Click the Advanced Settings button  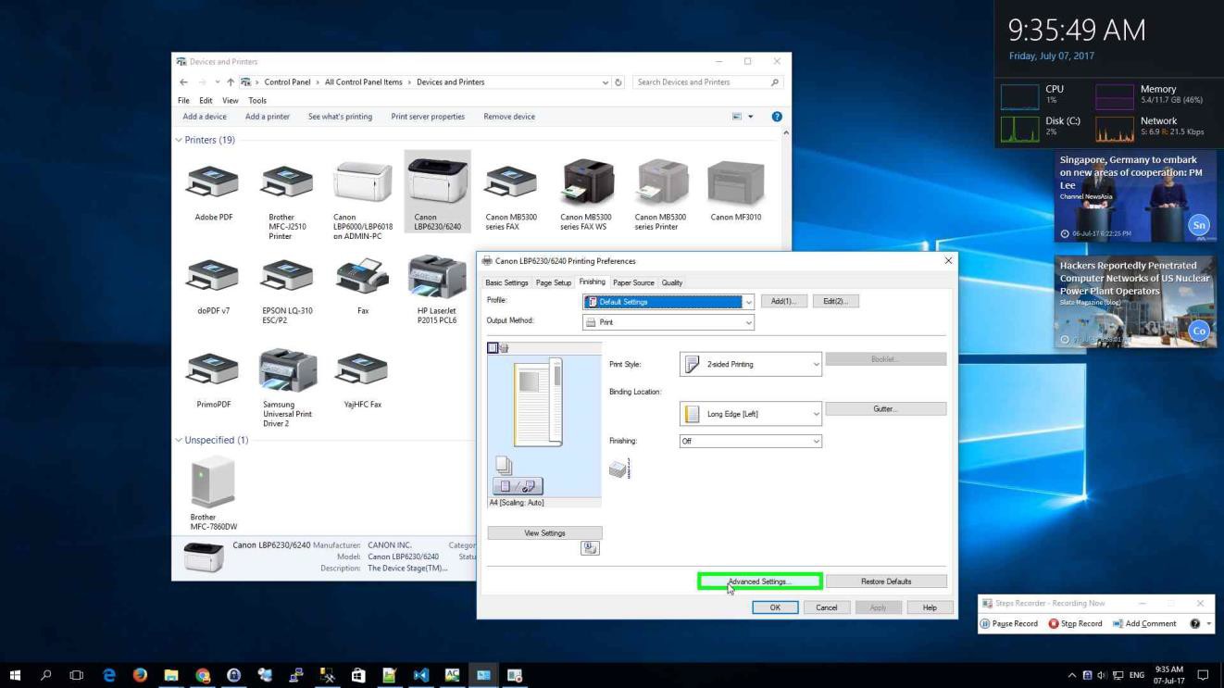(x=759, y=582)
